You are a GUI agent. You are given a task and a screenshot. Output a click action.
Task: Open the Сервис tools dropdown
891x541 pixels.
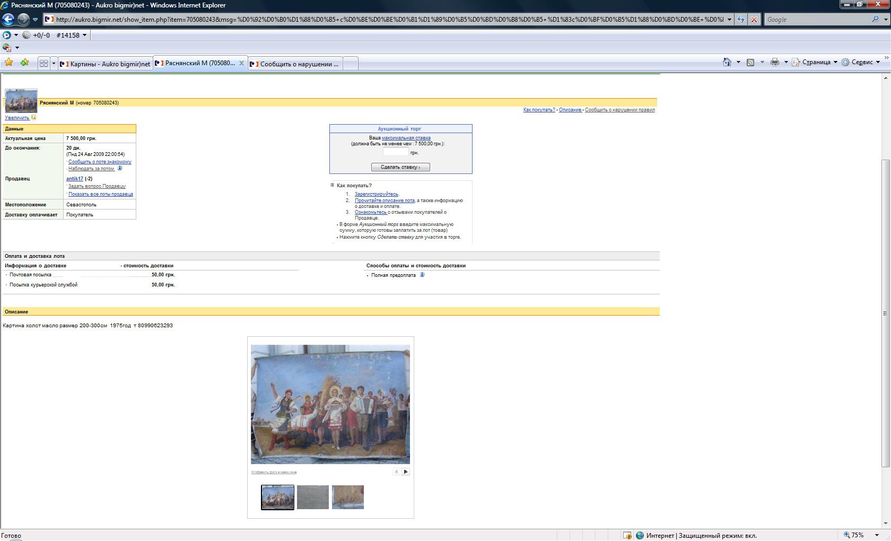878,62
